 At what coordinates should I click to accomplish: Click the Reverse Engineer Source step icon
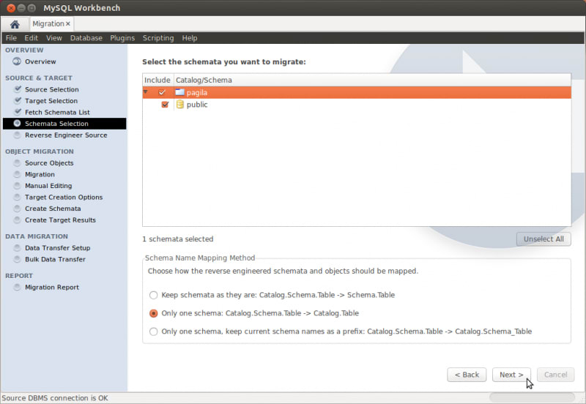17,135
